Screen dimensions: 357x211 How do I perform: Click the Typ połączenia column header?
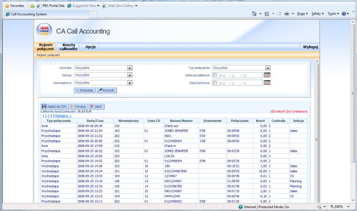[x=58, y=121]
